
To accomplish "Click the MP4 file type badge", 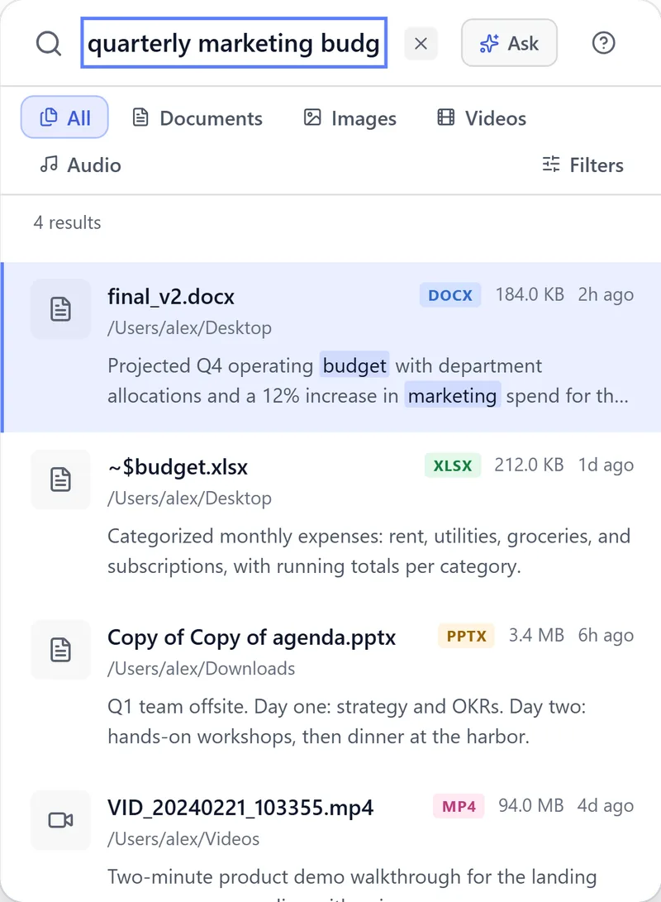I will (x=459, y=806).
